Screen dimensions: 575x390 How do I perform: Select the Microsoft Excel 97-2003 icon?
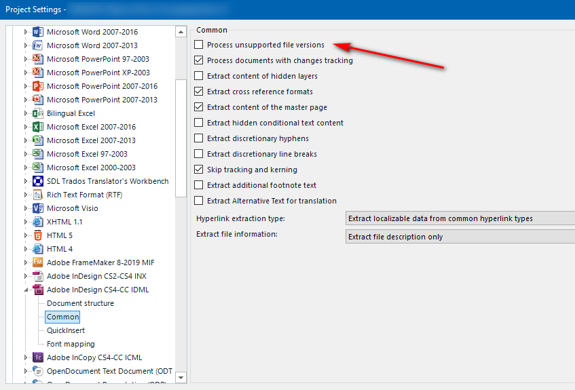[x=38, y=154]
